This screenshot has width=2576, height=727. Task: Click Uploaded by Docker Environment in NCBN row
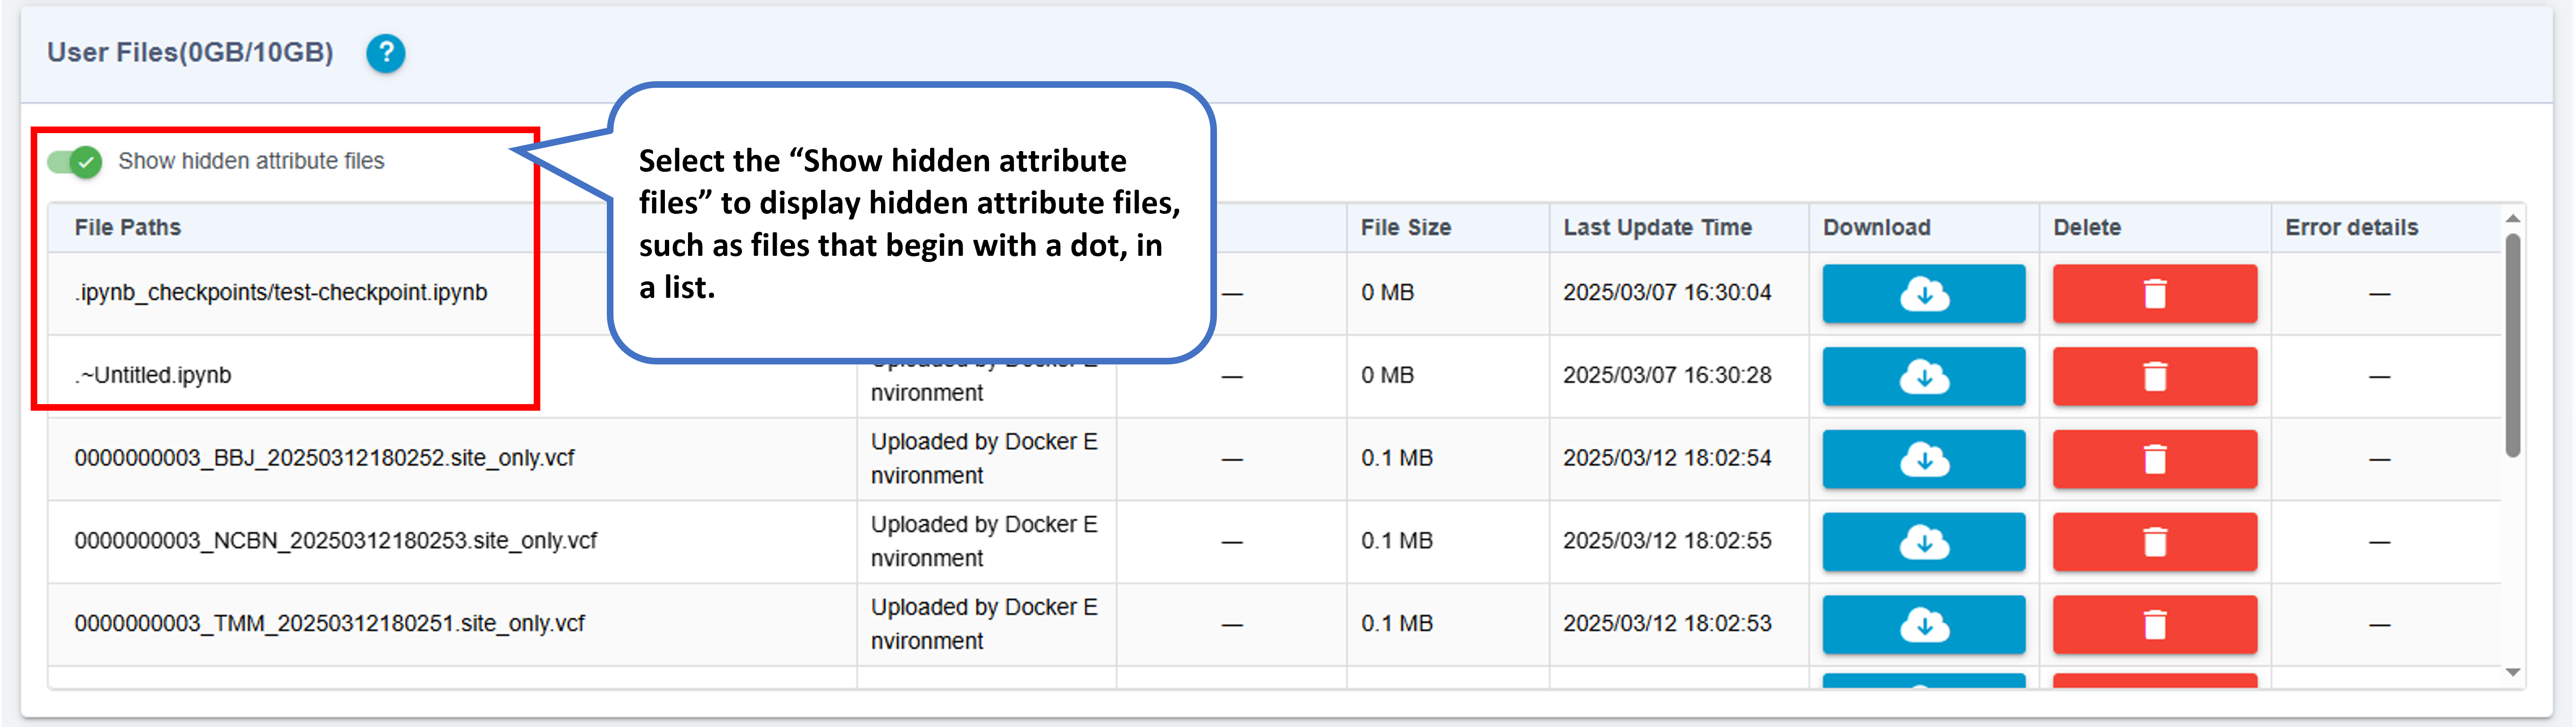(984, 542)
